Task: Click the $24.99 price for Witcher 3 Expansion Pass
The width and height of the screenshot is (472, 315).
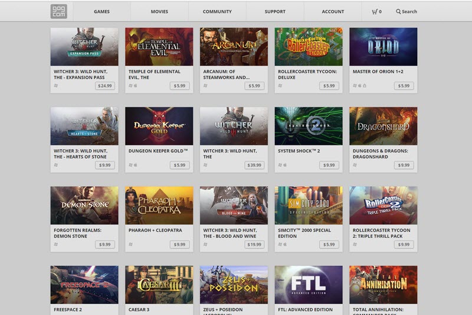Action: pyautogui.click(x=105, y=86)
